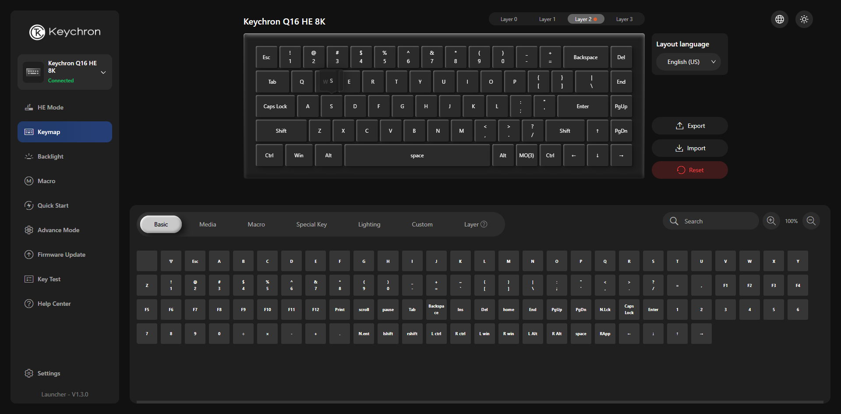Open Key Test in sidebar

point(49,279)
